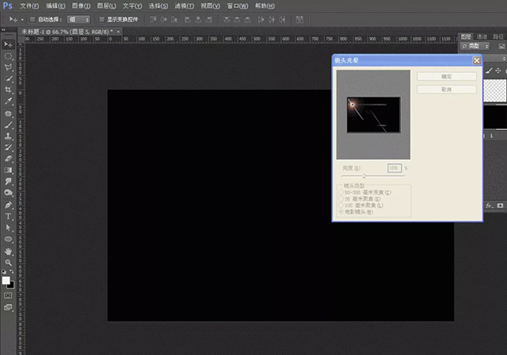Select the 50-300 毫米变焦 lens option
Viewport: 507px width, 355px height.
341,193
